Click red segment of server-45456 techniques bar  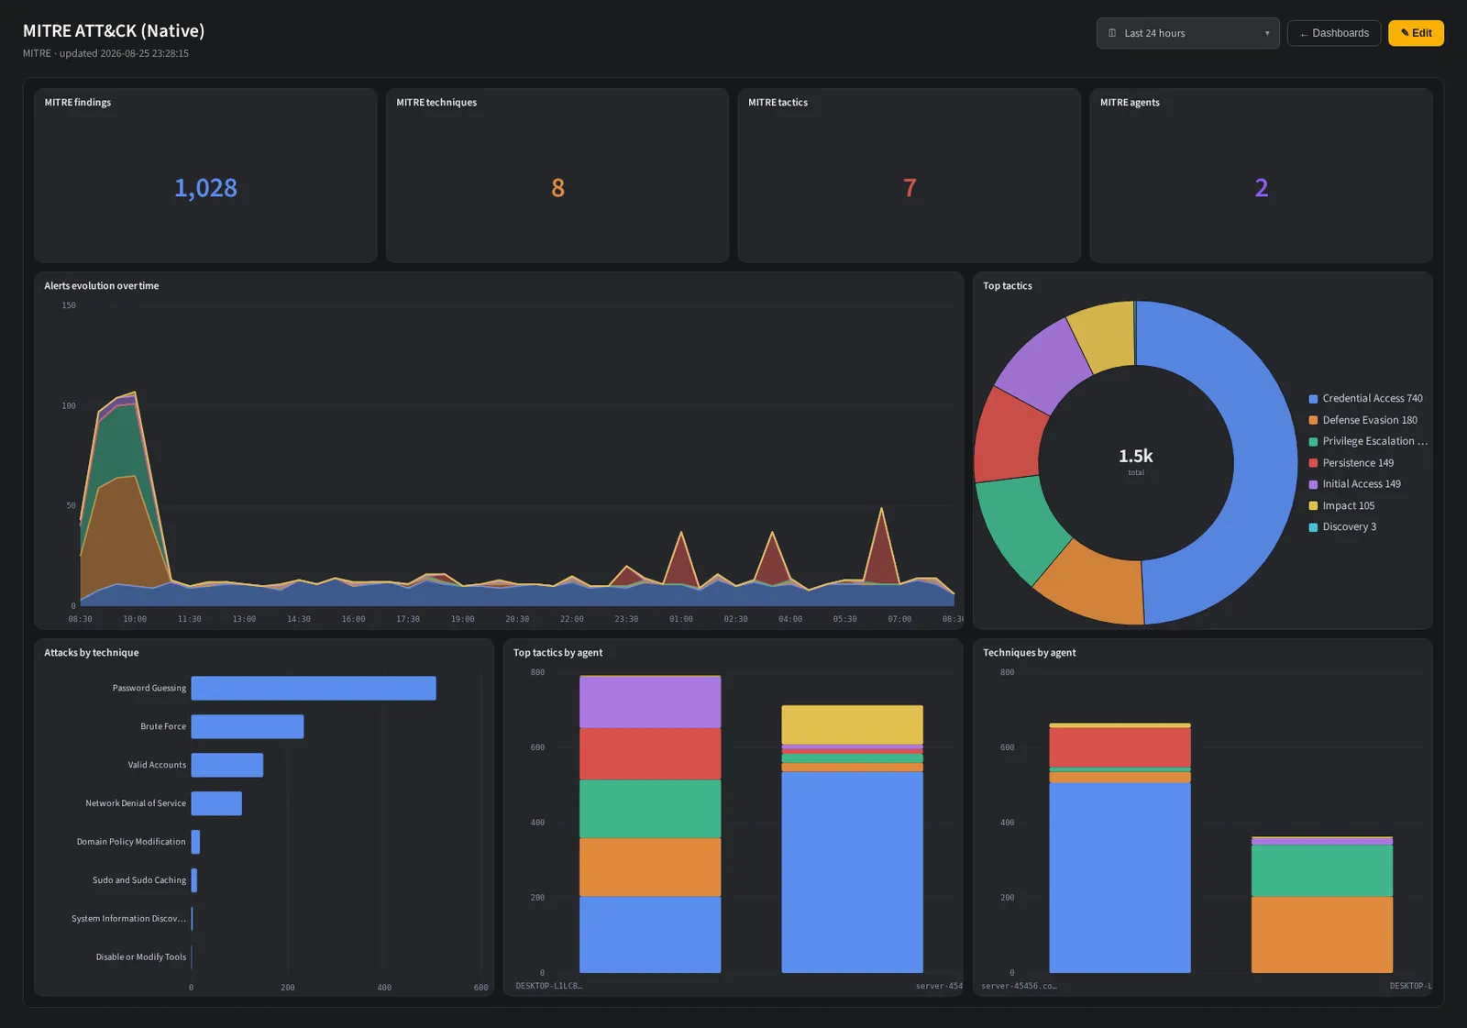[1120, 747]
